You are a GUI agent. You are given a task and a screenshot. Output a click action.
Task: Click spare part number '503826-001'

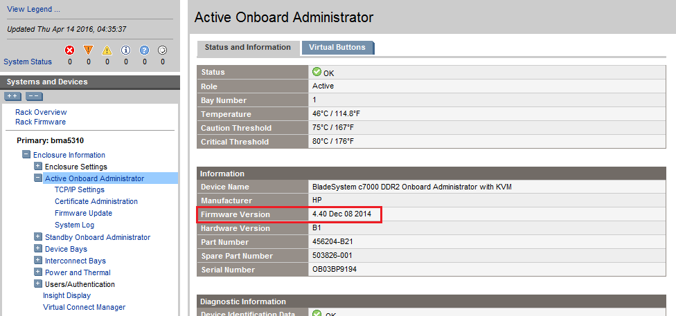tap(332, 255)
